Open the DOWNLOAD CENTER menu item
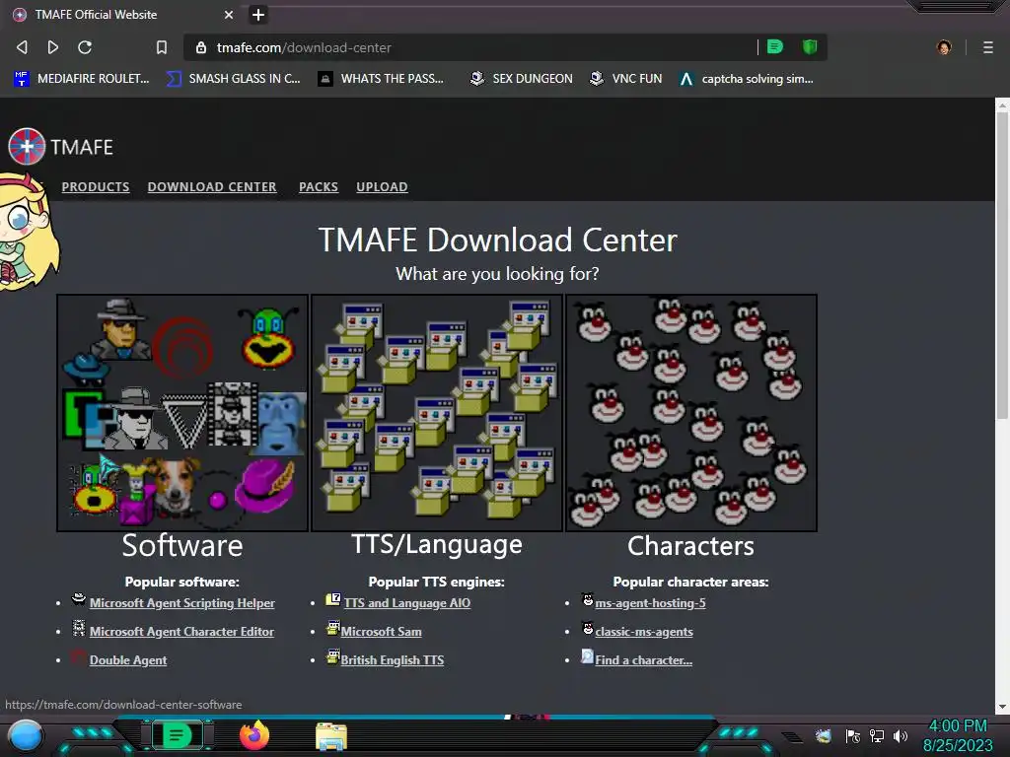 [212, 186]
